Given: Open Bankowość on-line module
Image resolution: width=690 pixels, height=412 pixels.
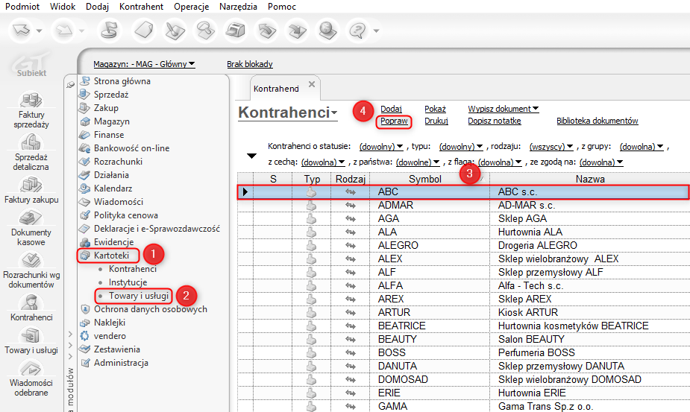Looking at the screenshot, I should pyautogui.click(x=131, y=148).
